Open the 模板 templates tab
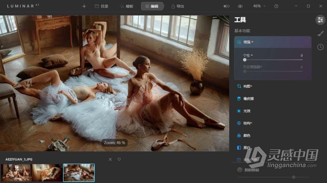The height and width of the screenshot is (183, 327). click(127, 6)
